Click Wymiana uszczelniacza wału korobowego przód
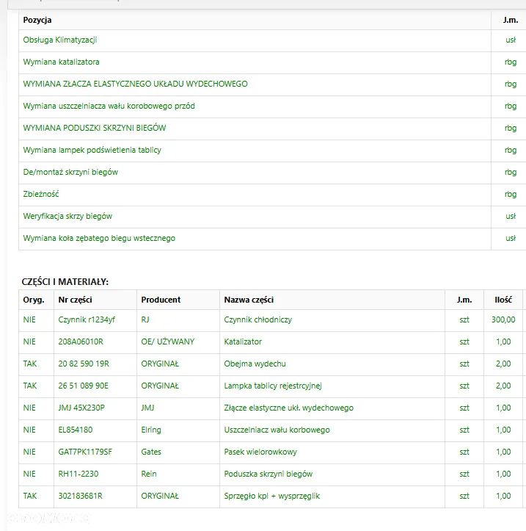 pyautogui.click(x=109, y=106)
